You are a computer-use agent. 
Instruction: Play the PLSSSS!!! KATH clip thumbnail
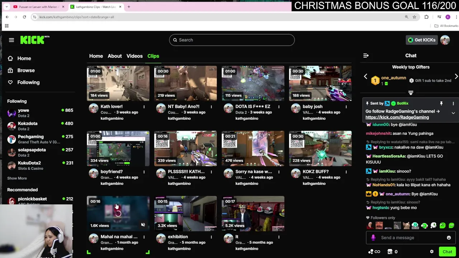tap(185, 149)
